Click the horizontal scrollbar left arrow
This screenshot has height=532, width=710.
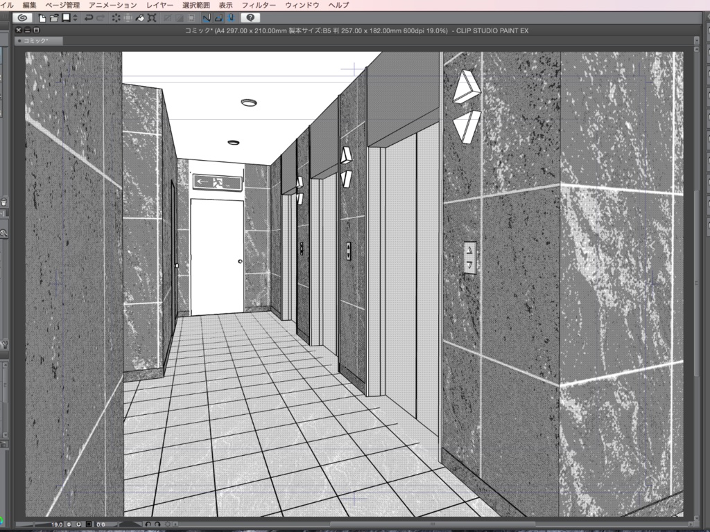175,524
